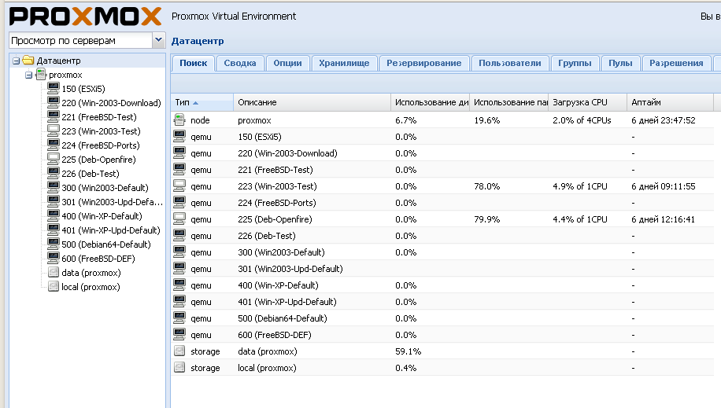Sort by the Использование диска column header

point(431,102)
